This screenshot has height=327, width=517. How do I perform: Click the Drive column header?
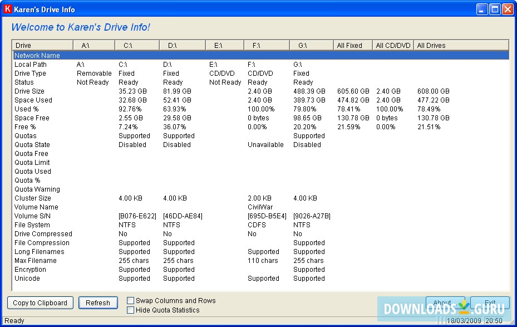click(x=42, y=45)
